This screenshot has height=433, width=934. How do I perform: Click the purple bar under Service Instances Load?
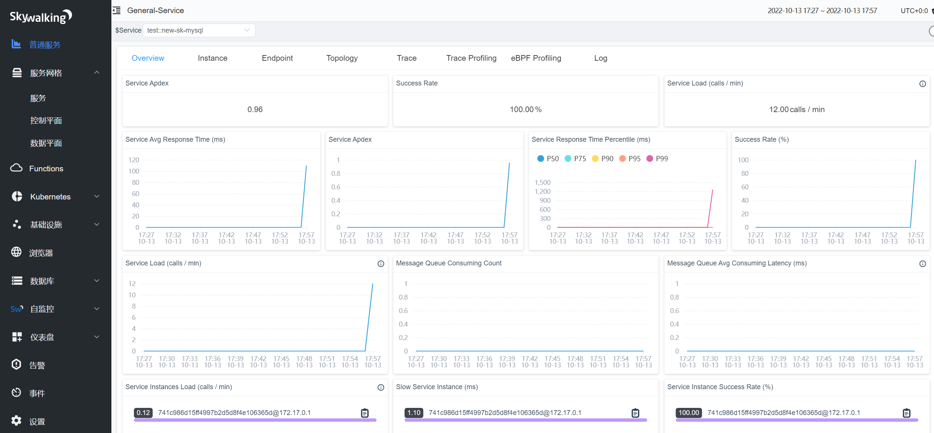[255, 420]
